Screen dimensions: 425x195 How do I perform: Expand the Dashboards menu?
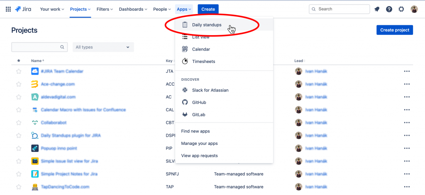133,9
